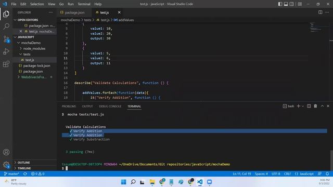Image resolution: width=333 pixels, height=187 pixels.
Task: Open the Run and Debug view
Action: coord(6,51)
